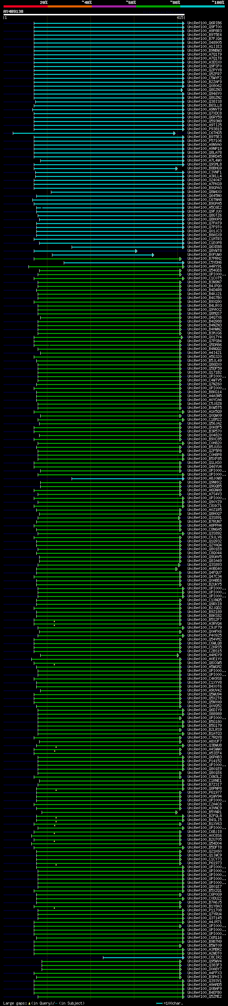Click the UniRef100_B0FUW0 hit label

pos(204,255)
